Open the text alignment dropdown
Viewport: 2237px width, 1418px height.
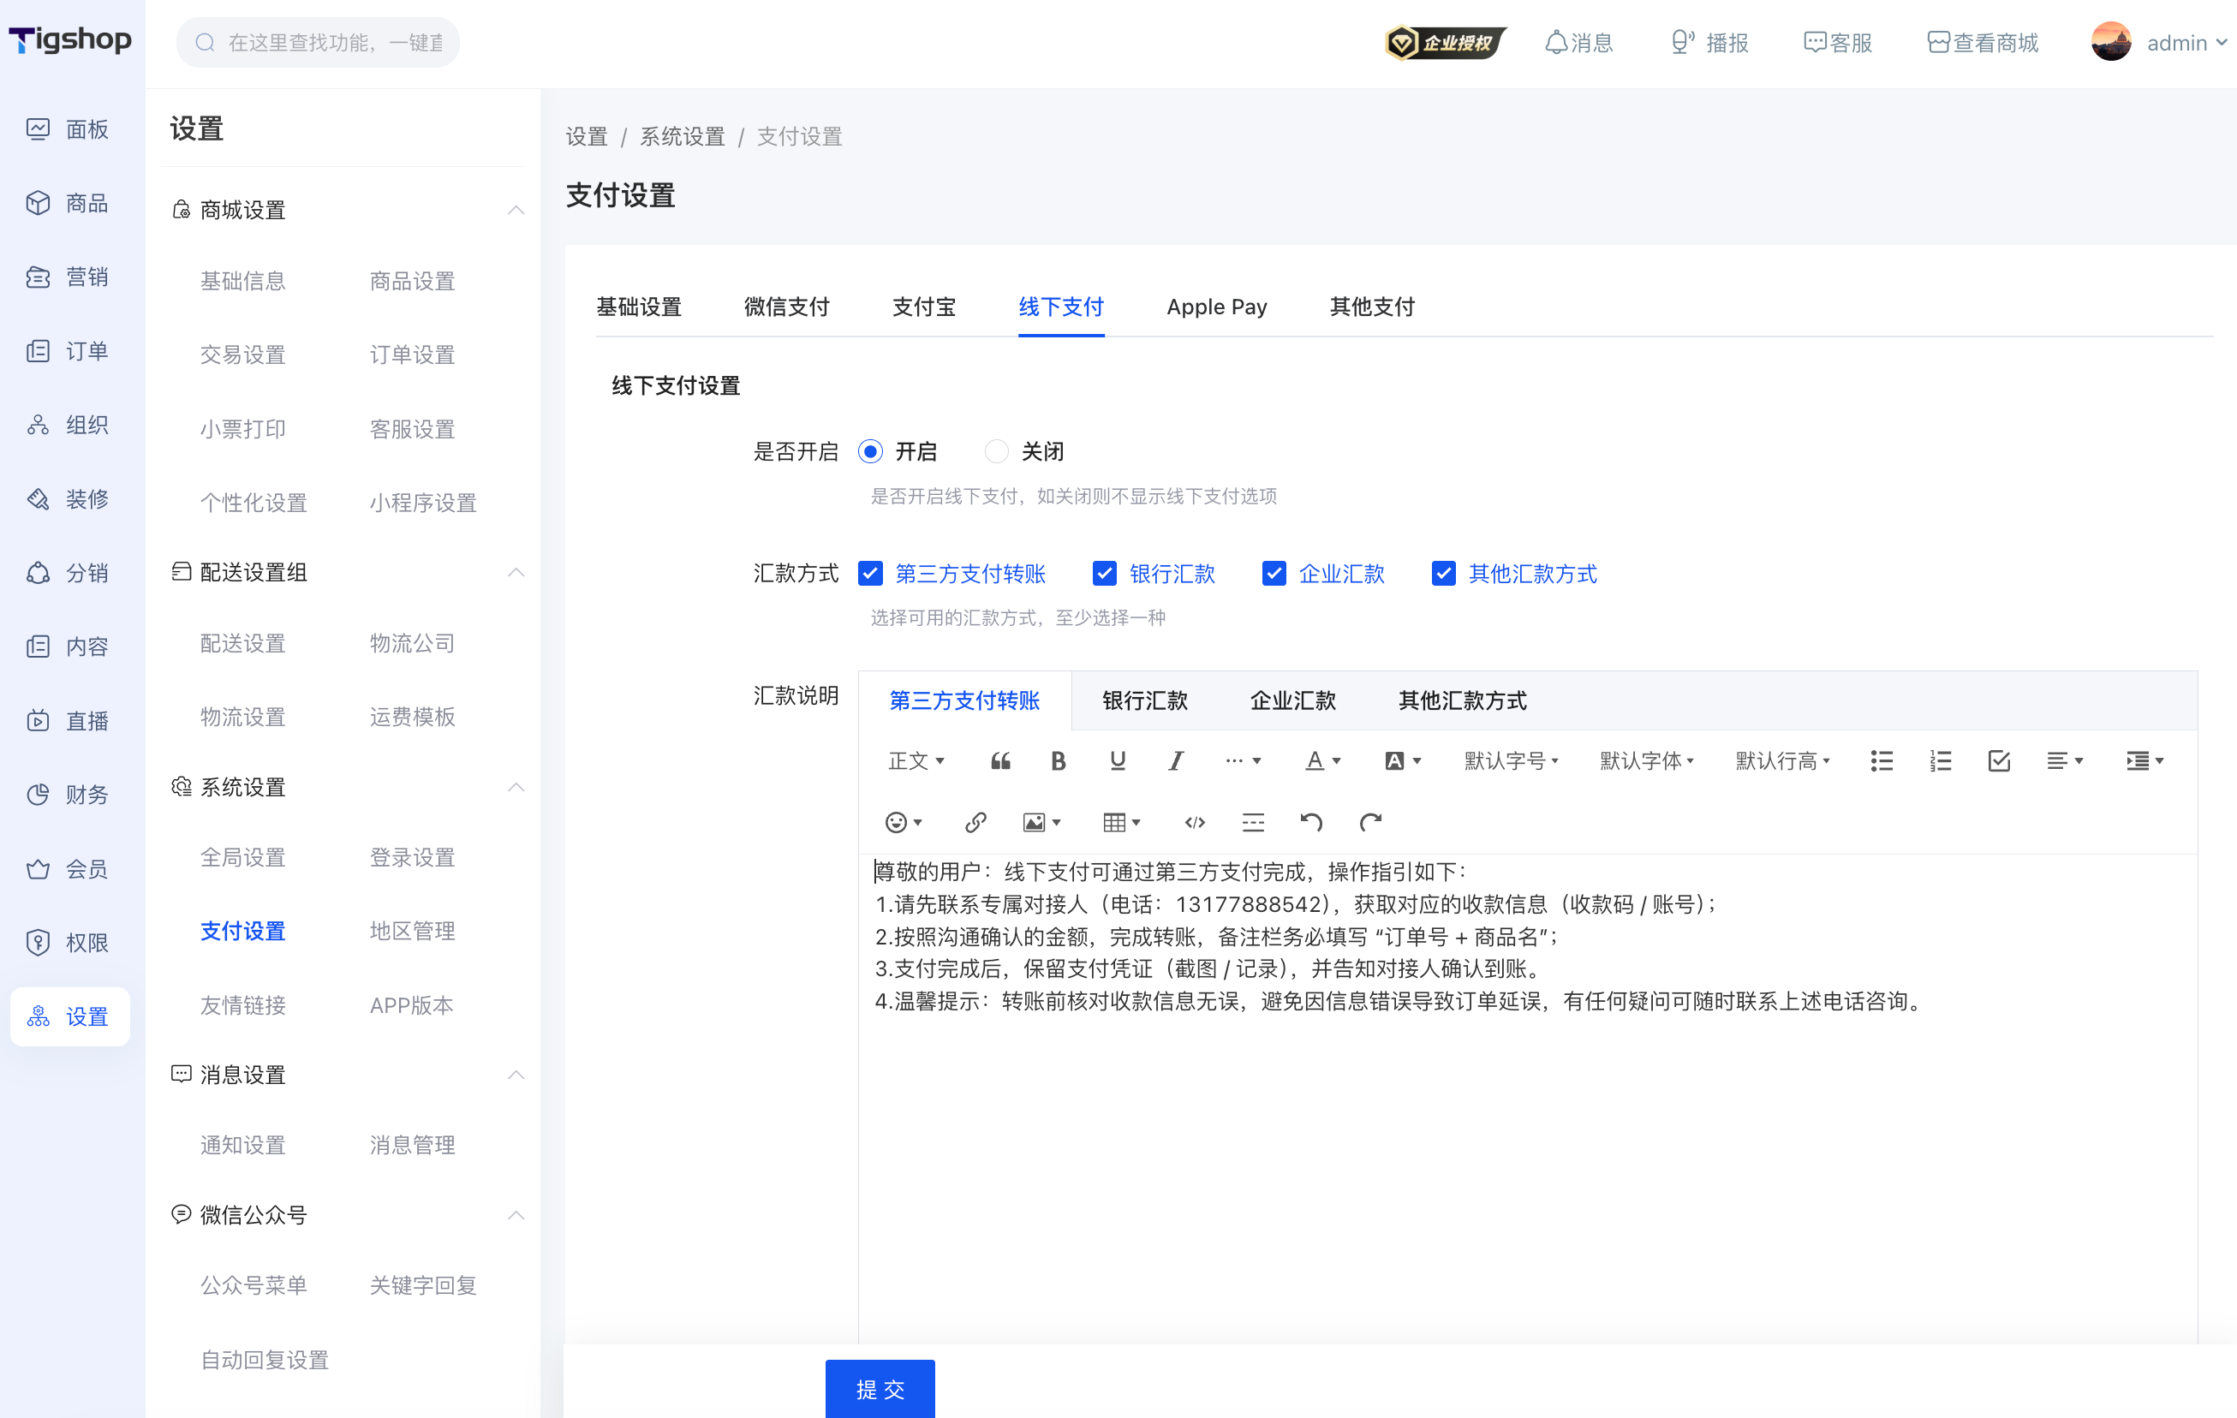[2064, 761]
